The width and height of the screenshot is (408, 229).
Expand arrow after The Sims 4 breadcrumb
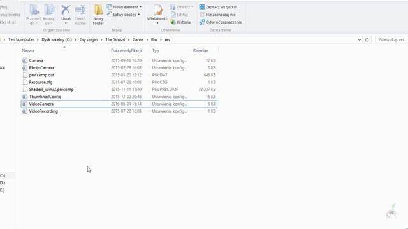click(129, 39)
